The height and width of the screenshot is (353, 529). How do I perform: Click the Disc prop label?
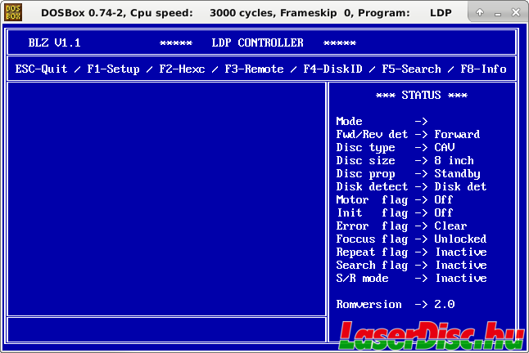point(365,174)
